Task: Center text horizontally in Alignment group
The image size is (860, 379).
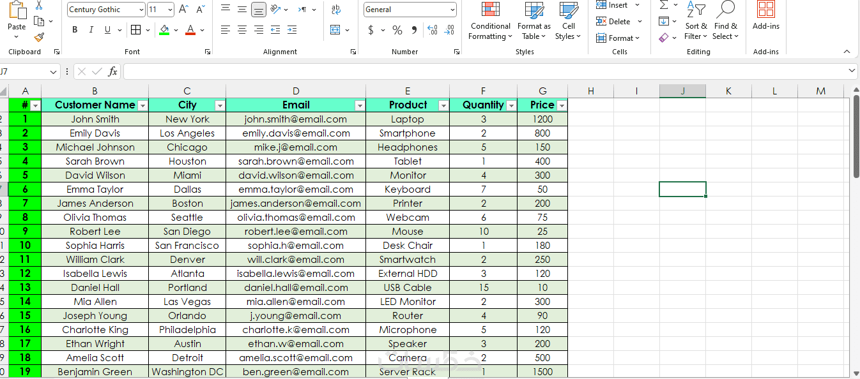Action: pyautogui.click(x=242, y=30)
